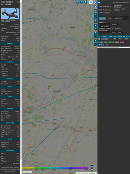The width and height of the screenshot is (130, 174).
Task: Click the TIS-B source legend label
Action: [122, 42]
